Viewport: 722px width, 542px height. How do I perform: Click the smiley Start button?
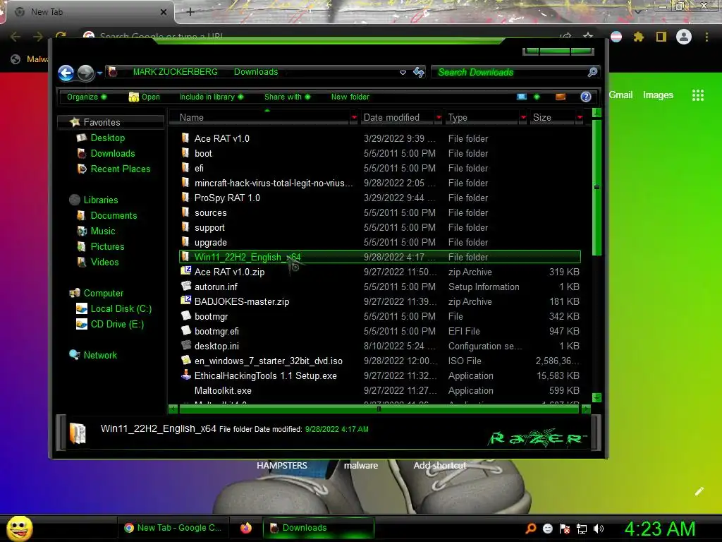tap(19, 529)
